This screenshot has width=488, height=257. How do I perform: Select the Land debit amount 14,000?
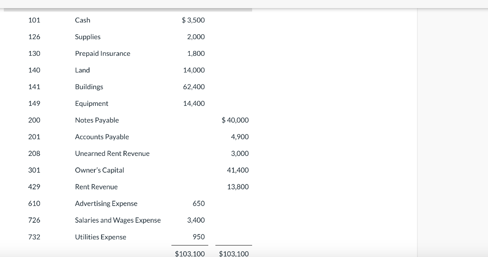(x=194, y=70)
